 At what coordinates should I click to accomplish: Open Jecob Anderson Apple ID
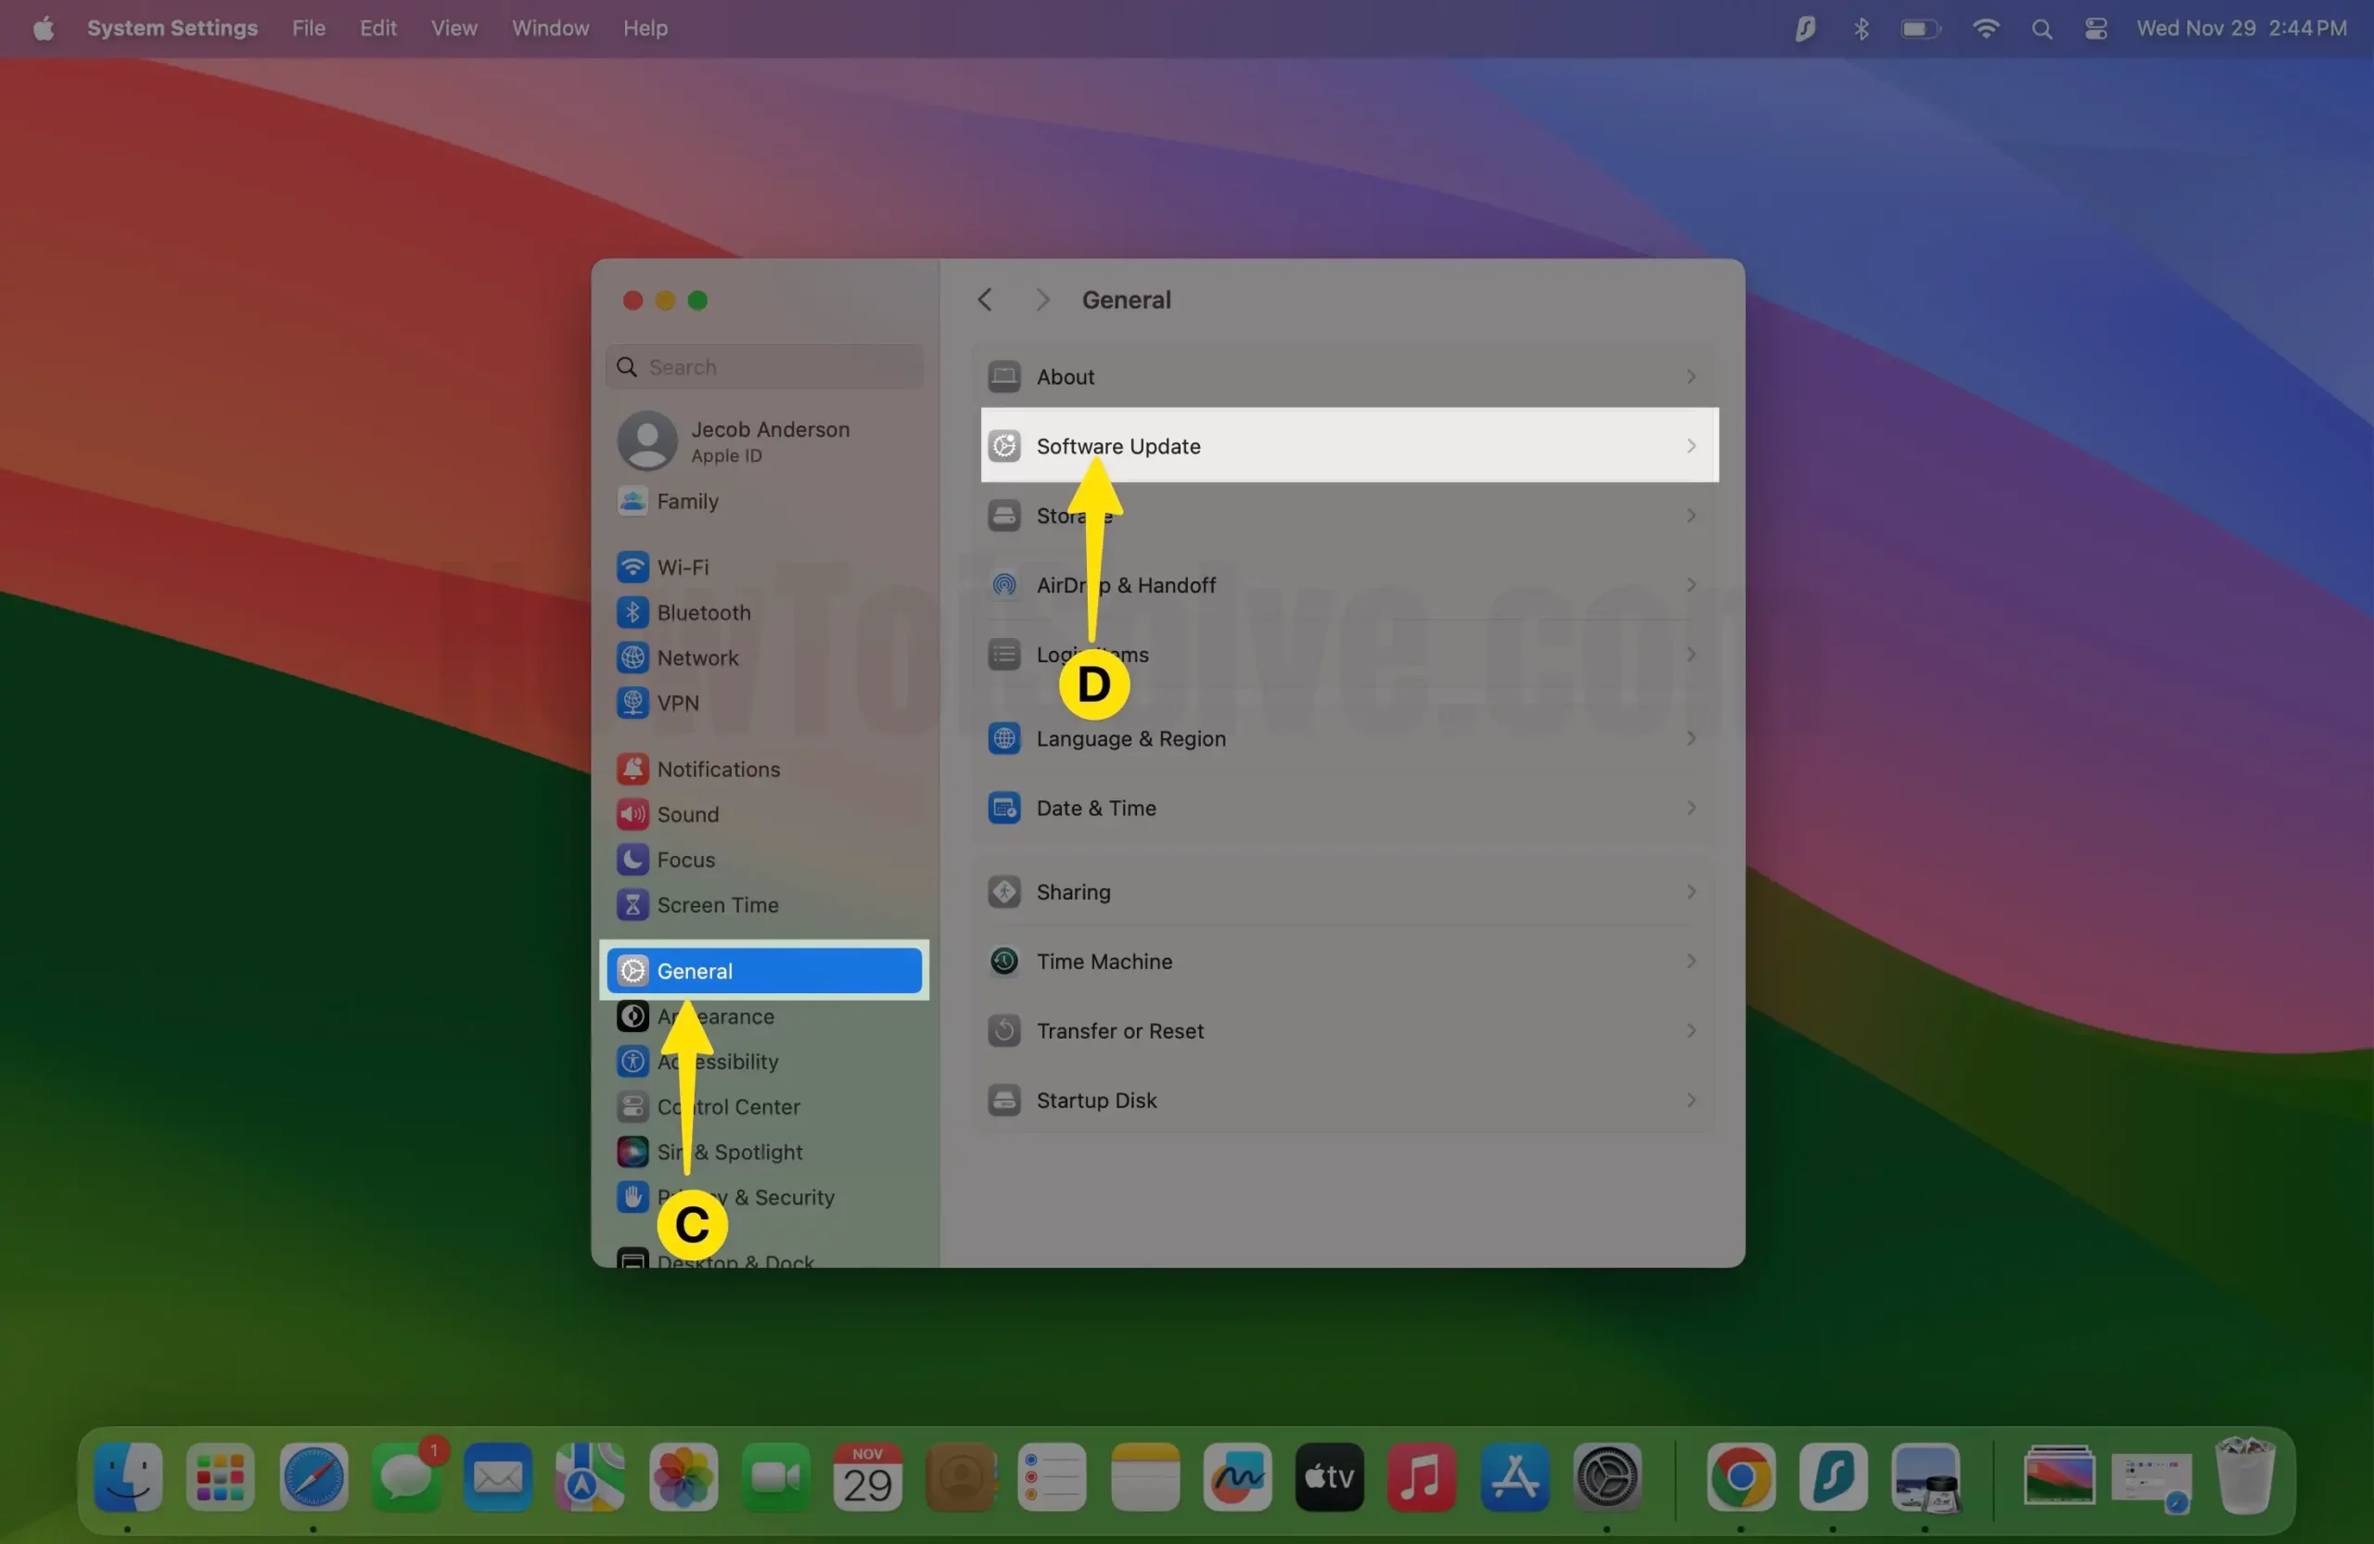click(768, 440)
